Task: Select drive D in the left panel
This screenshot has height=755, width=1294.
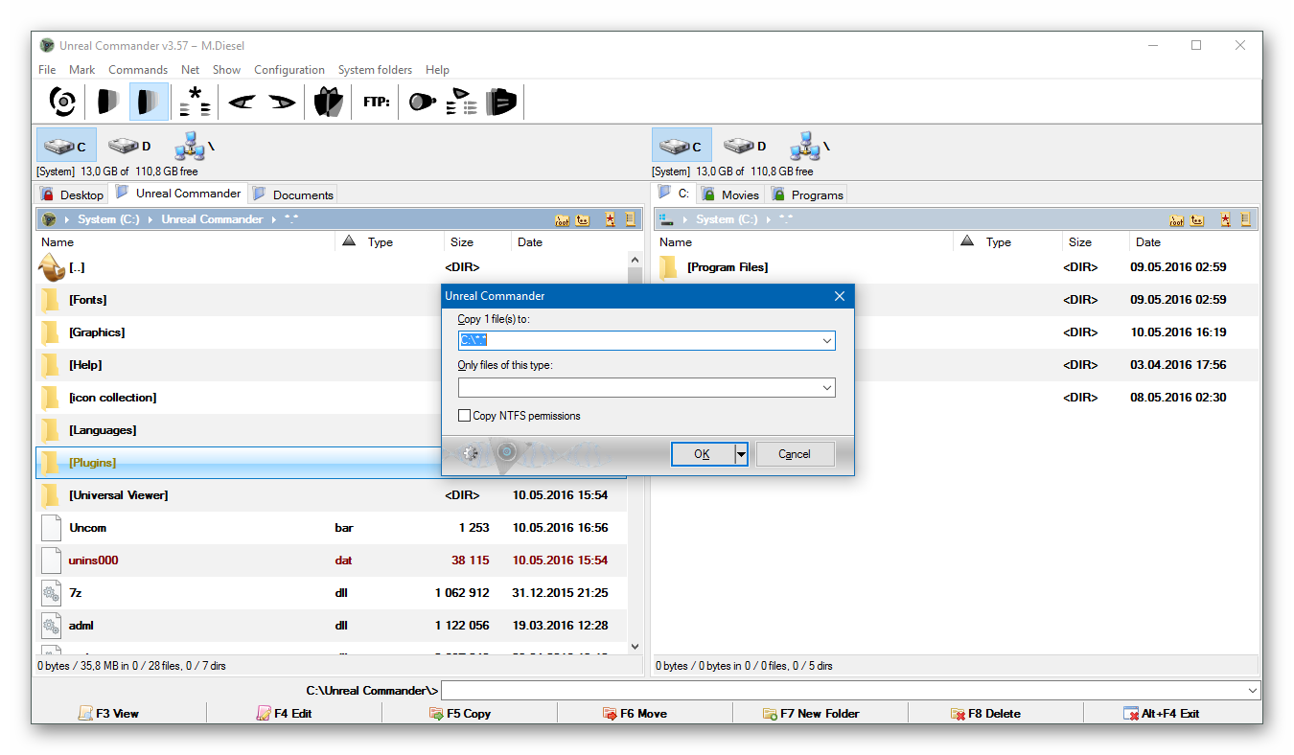Action: [x=129, y=146]
